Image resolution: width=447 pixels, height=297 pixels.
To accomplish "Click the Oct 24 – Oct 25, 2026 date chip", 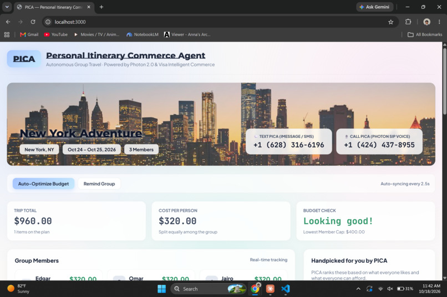I will (x=92, y=149).
